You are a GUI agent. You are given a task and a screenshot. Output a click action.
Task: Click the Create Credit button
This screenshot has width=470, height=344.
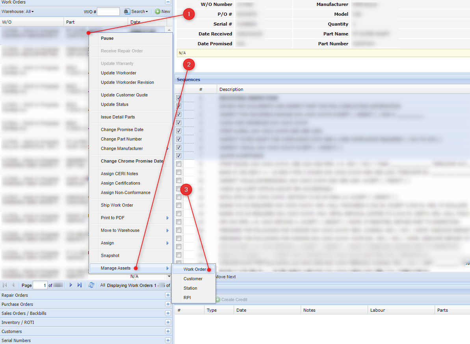pyautogui.click(x=231, y=300)
